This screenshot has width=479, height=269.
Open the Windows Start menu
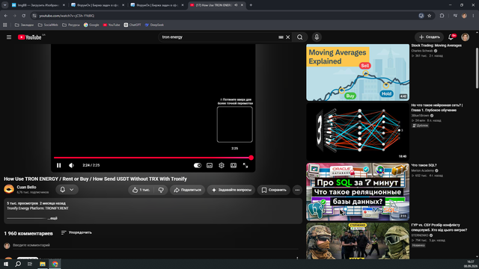(6, 264)
